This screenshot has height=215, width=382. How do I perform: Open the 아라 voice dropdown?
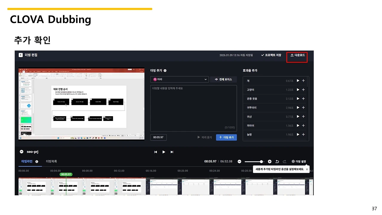[x=179, y=79]
